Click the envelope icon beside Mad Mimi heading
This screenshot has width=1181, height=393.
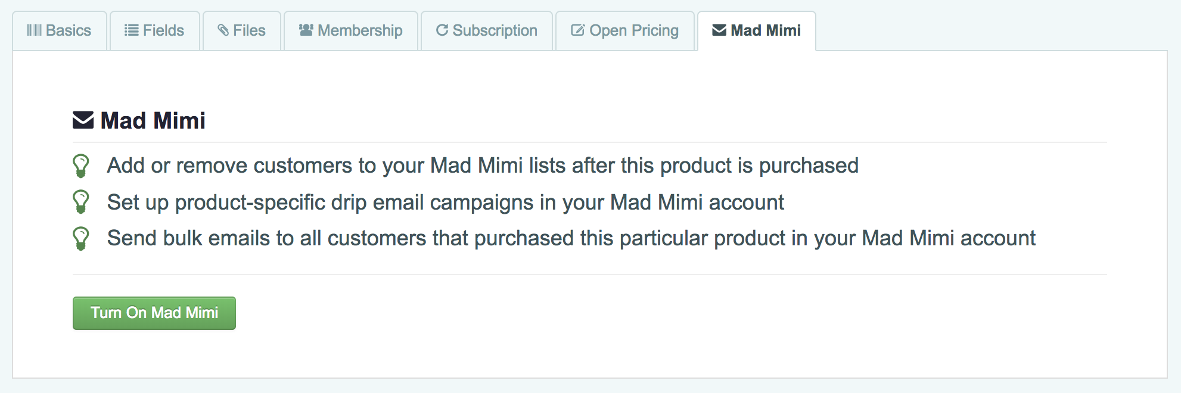pyautogui.click(x=83, y=120)
